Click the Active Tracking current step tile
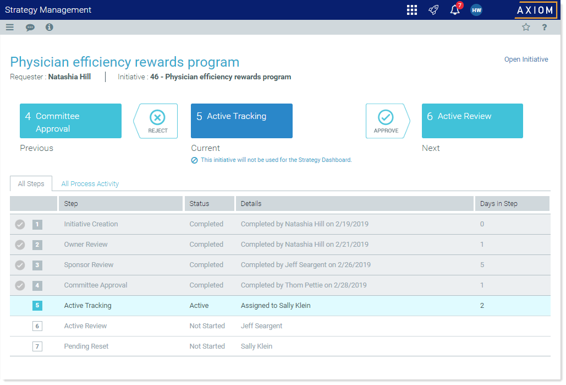 tap(241, 121)
